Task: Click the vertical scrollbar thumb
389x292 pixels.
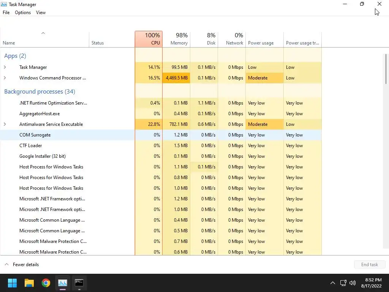Action: [386, 69]
